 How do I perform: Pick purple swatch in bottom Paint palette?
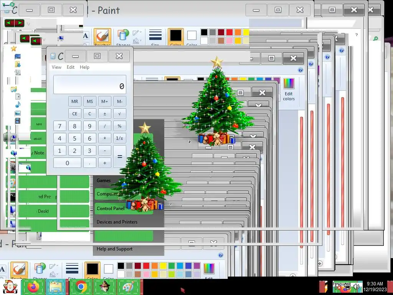click(197, 266)
